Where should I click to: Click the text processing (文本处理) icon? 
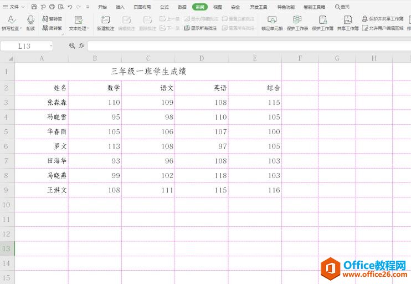79,20
